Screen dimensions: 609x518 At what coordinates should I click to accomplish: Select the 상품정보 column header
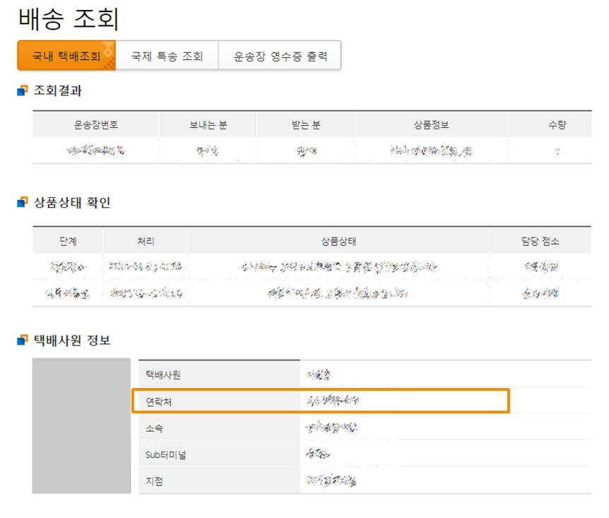pos(432,125)
